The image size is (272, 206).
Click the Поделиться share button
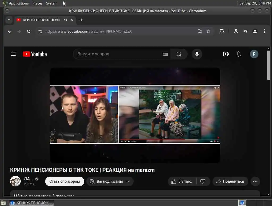[x=230, y=181]
